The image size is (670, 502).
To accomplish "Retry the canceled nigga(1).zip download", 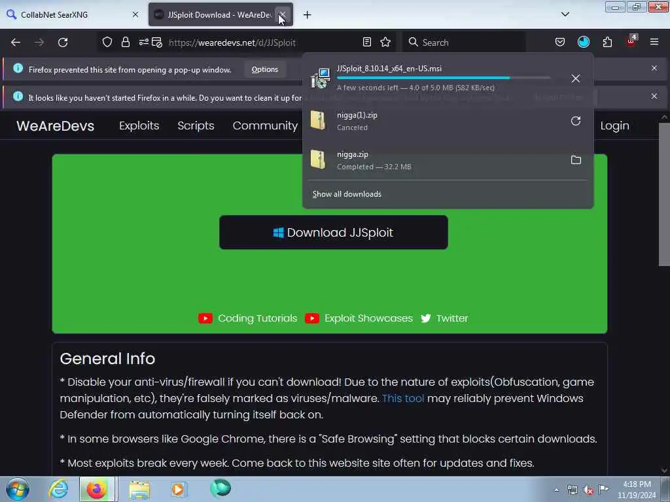I will [576, 121].
